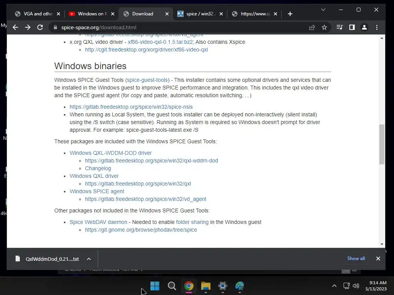This screenshot has height=295, width=394.
Task: Download spice-guest-tools via its link
Action: (x=147, y=80)
